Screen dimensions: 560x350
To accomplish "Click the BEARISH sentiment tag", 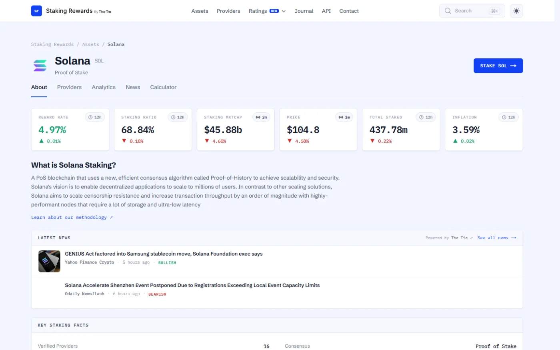I will pos(157,294).
